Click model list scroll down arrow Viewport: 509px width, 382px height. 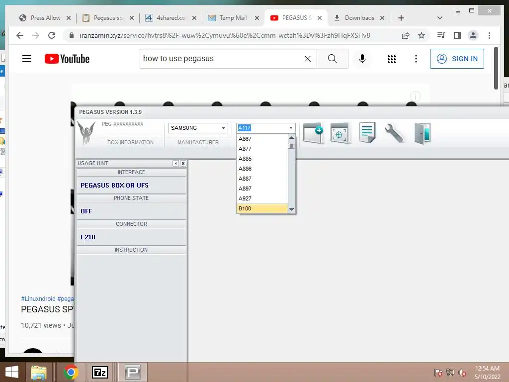291,209
